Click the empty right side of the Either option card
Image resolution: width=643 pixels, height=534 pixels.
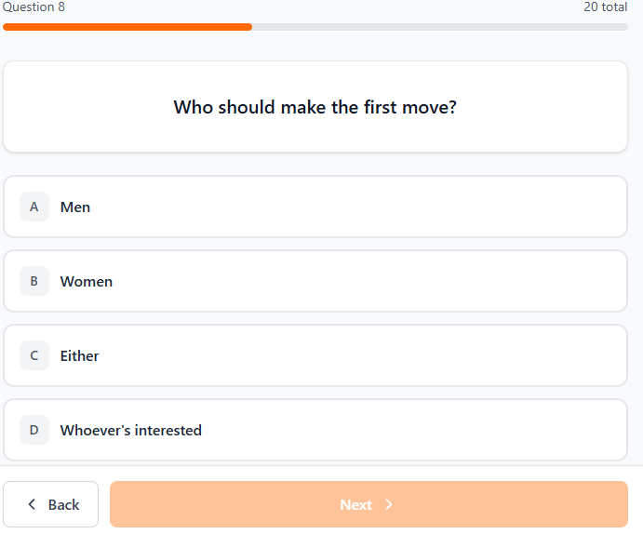[465, 355]
